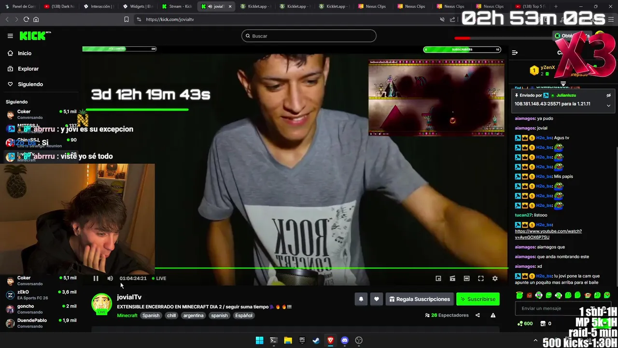Close the jovialTv browser tab
Image resolution: width=618 pixels, height=348 pixels.
pyautogui.click(x=230, y=6)
